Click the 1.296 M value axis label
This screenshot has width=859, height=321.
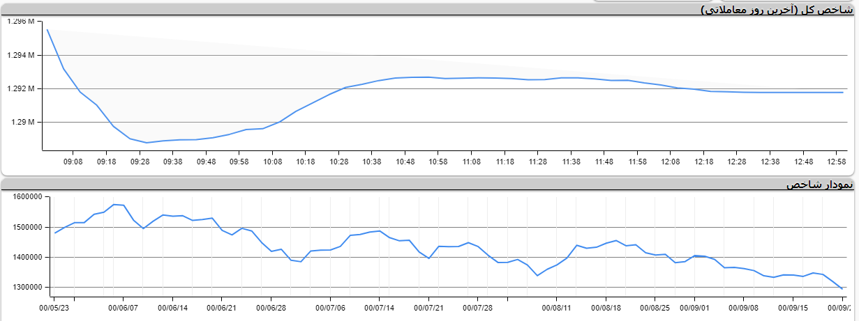[x=21, y=22]
